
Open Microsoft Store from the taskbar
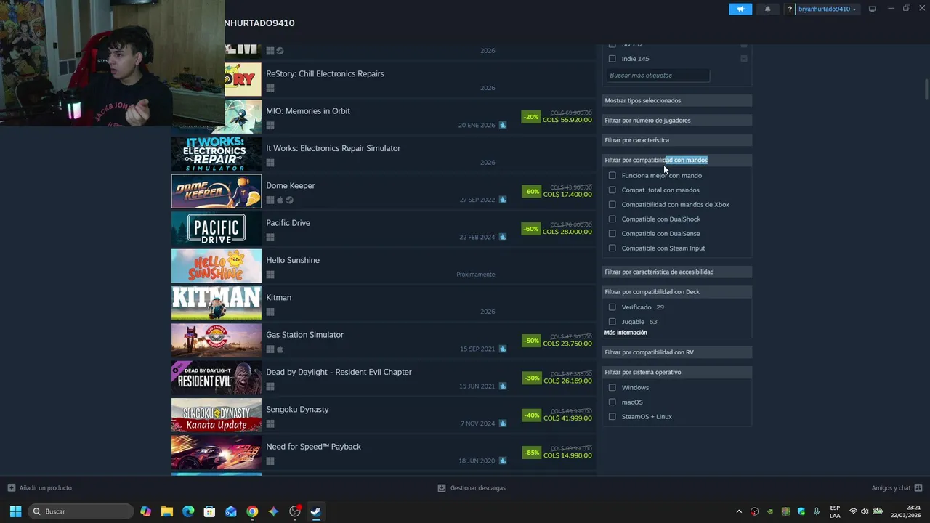pyautogui.click(x=209, y=511)
